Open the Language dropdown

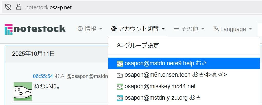(x=233, y=29)
